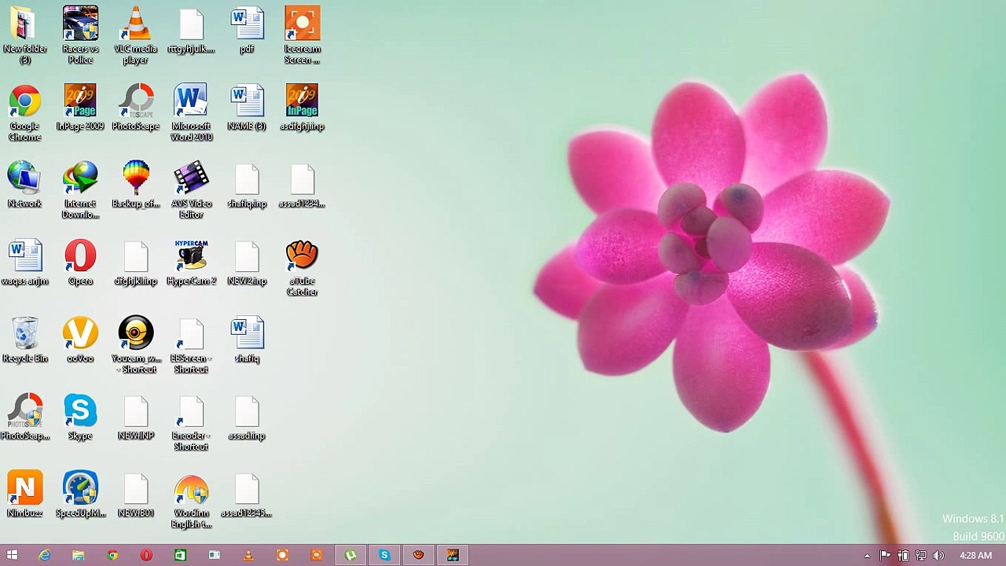Select the SpeedUpM... desktop shortcut

point(80,494)
